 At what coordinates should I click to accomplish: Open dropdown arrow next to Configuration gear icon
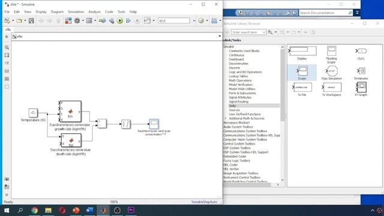83,21
